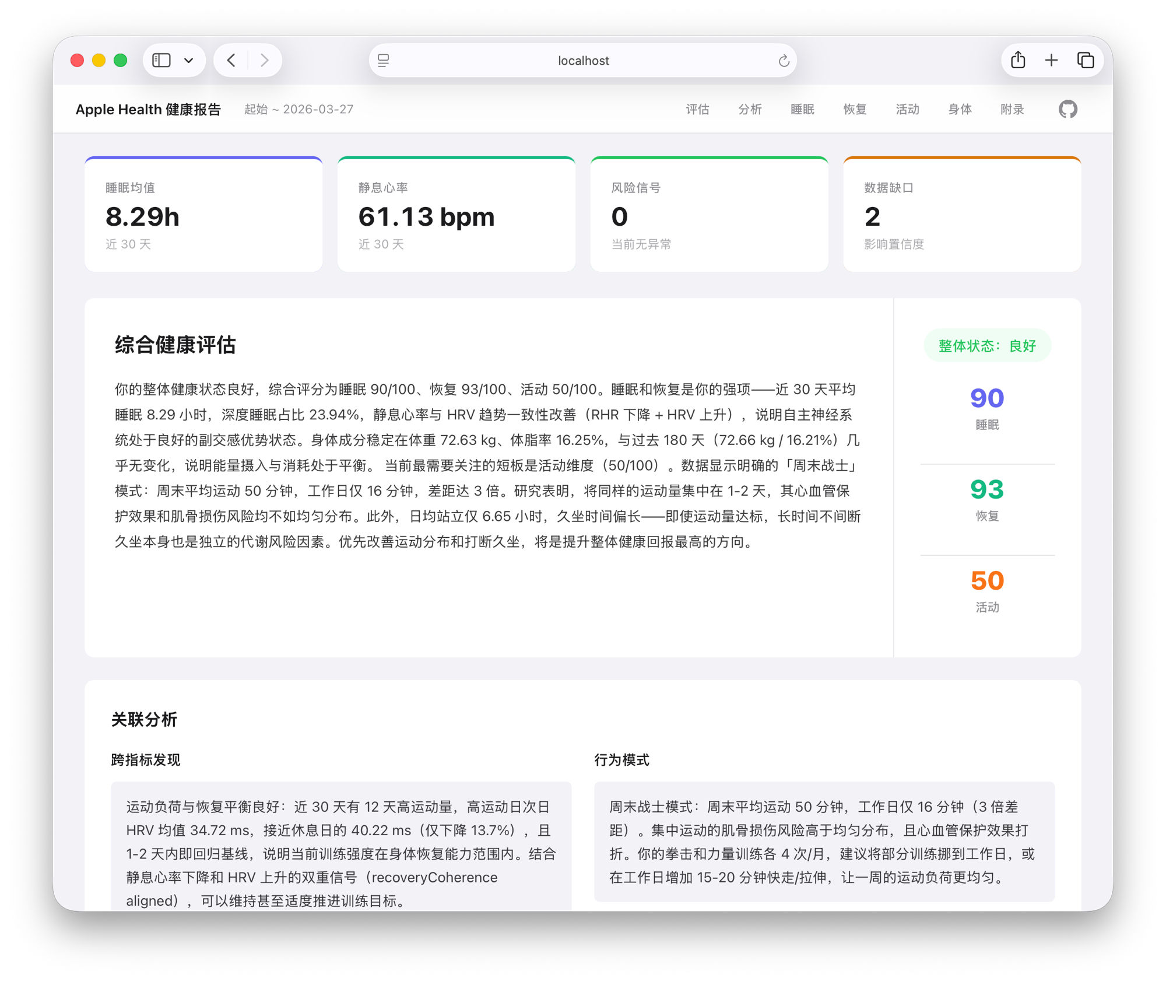
Task: Open the 附录 section in navigation
Action: (1012, 109)
